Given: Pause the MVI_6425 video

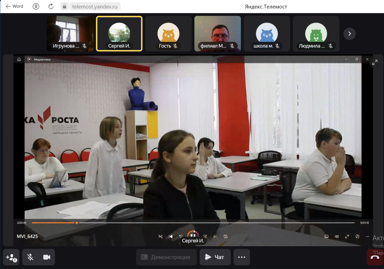Looking at the screenshot, I should 193,236.
